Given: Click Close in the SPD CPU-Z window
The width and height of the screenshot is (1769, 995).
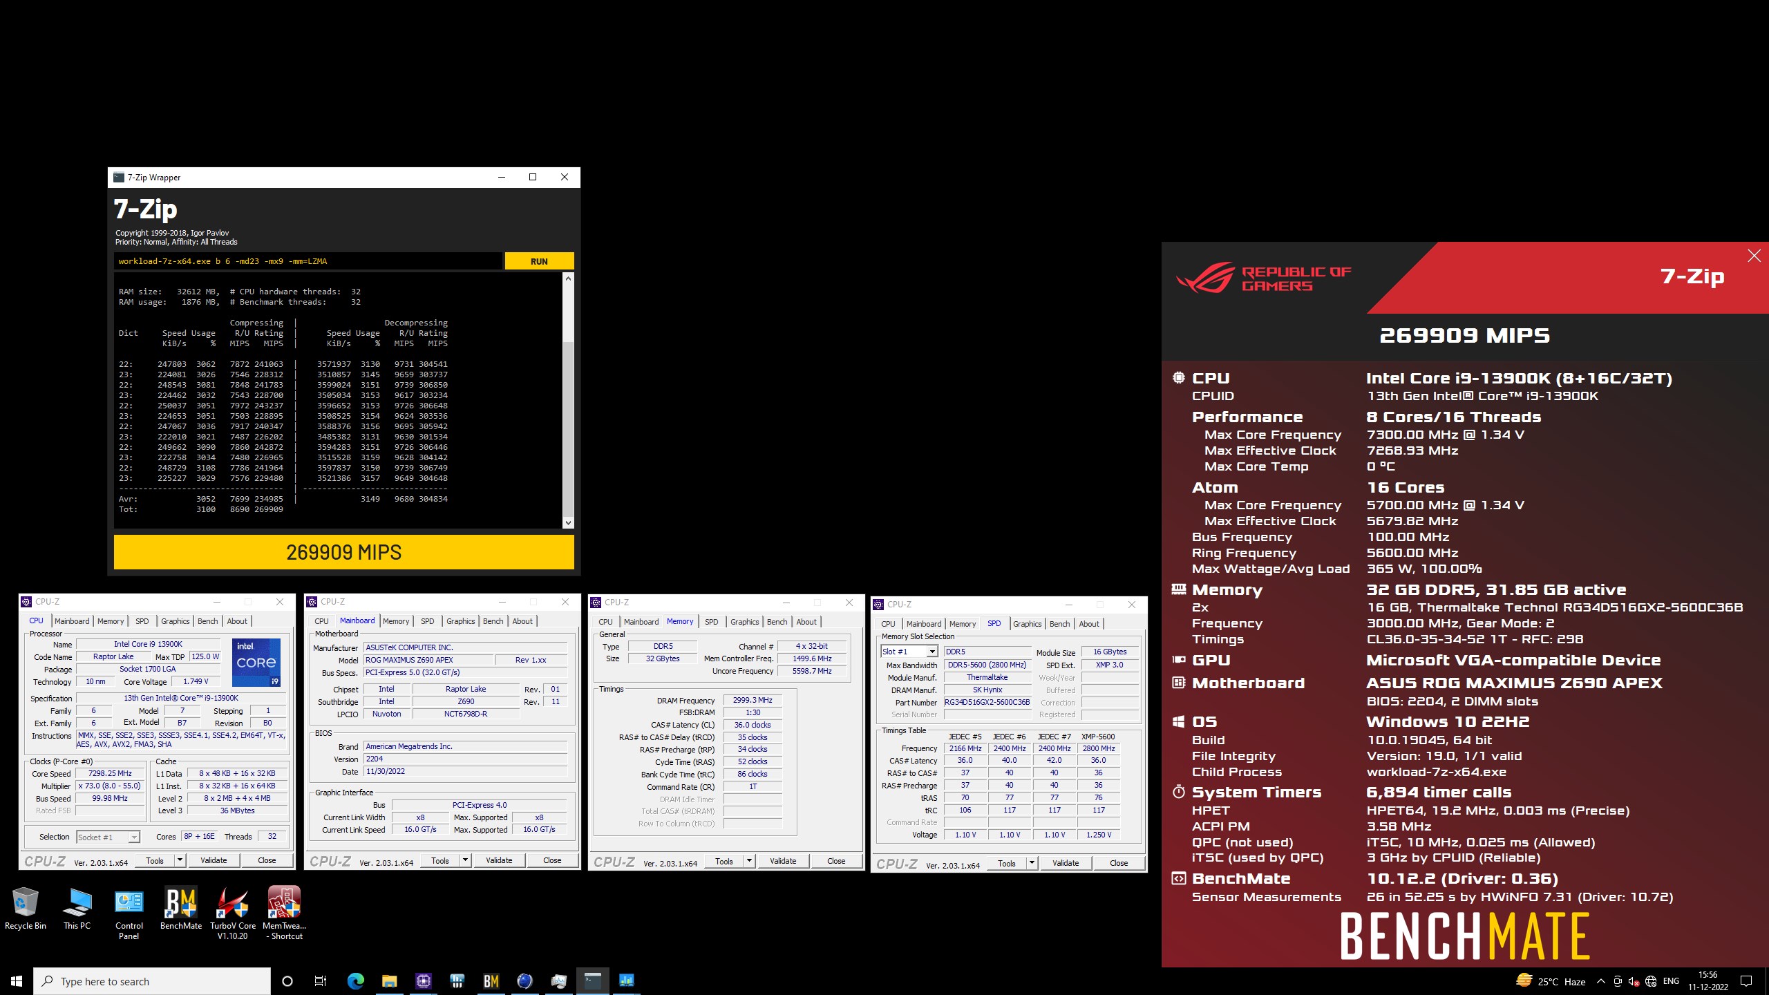Looking at the screenshot, I should pyautogui.click(x=1119, y=863).
